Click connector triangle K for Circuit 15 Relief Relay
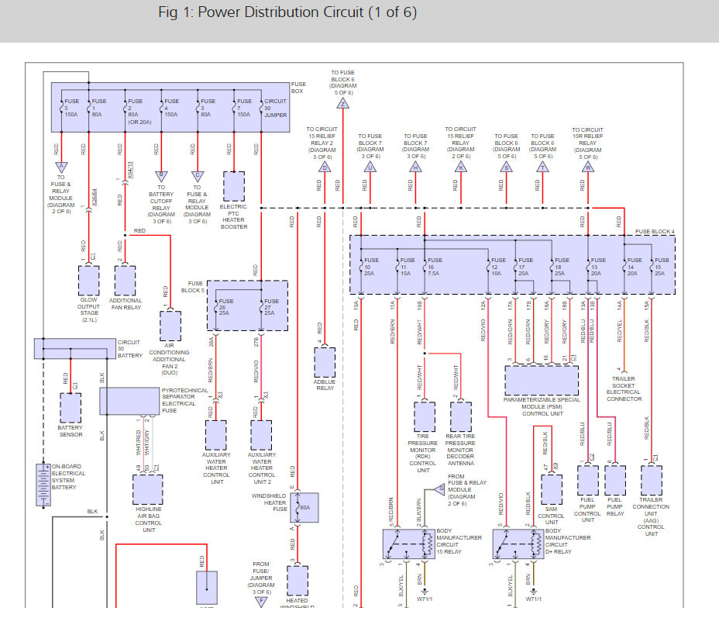Screen dimensions: 719x618 tap(461, 167)
